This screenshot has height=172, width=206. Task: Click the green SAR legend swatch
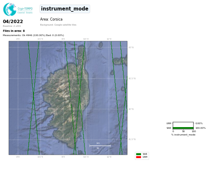(139, 154)
